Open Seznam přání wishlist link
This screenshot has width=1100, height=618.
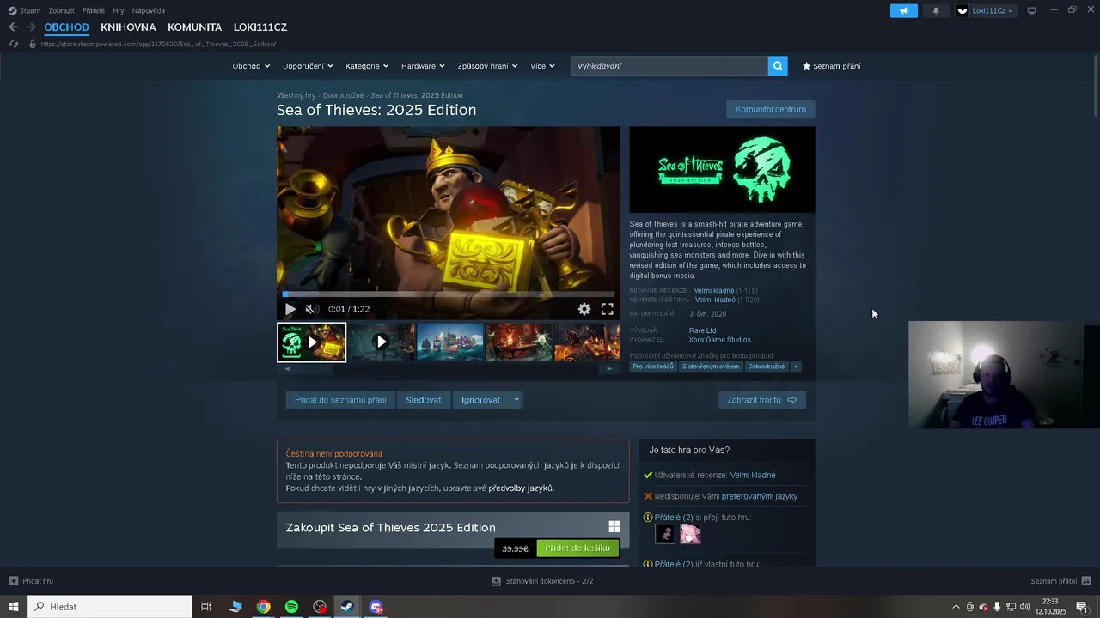(831, 66)
